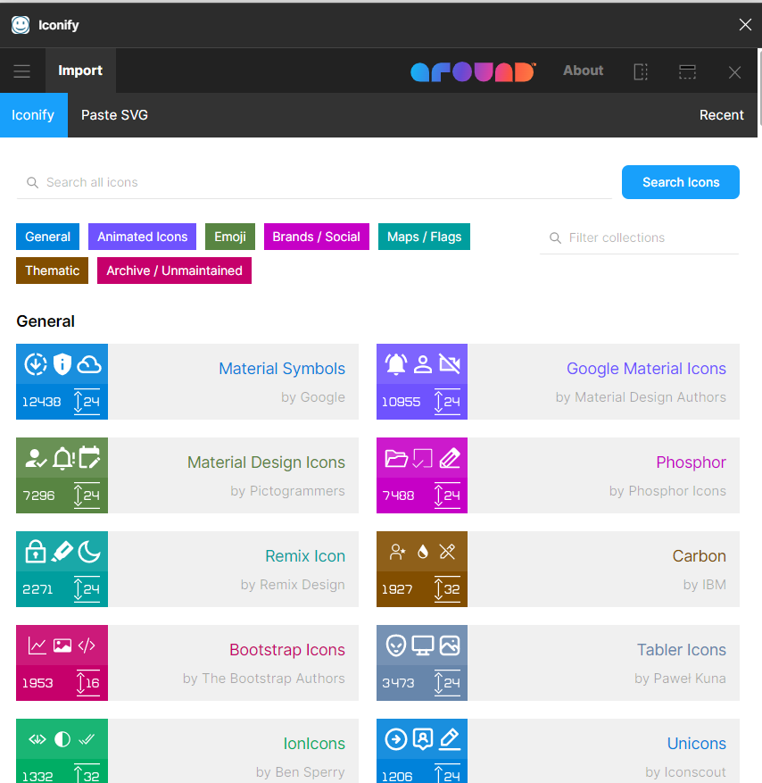Focus the Filter collections field
The image size is (762, 783).
click(639, 237)
